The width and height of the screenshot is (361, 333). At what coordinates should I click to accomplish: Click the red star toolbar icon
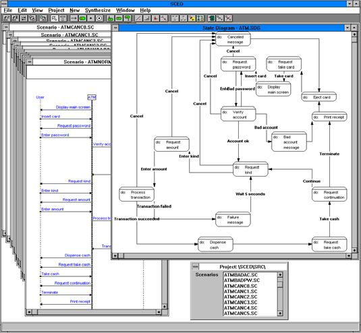click(x=155, y=18)
